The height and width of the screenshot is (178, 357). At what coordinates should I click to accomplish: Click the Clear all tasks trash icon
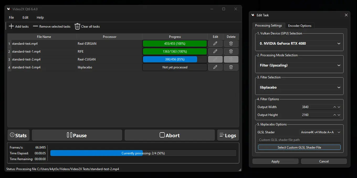click(77, 26)
